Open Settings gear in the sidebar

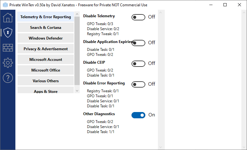[x=8, y=63]
